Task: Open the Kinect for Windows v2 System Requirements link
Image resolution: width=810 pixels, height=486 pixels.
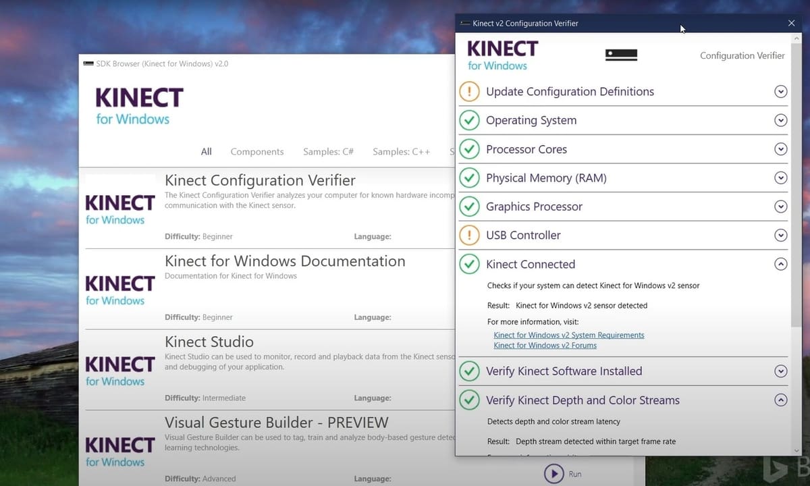Action: tap(568, 335)
